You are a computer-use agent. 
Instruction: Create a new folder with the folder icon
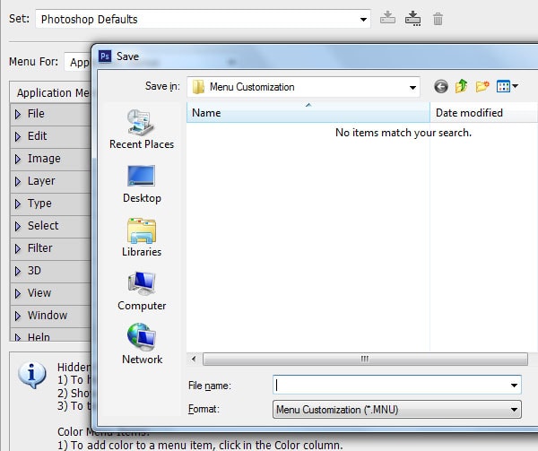(482, 86)
